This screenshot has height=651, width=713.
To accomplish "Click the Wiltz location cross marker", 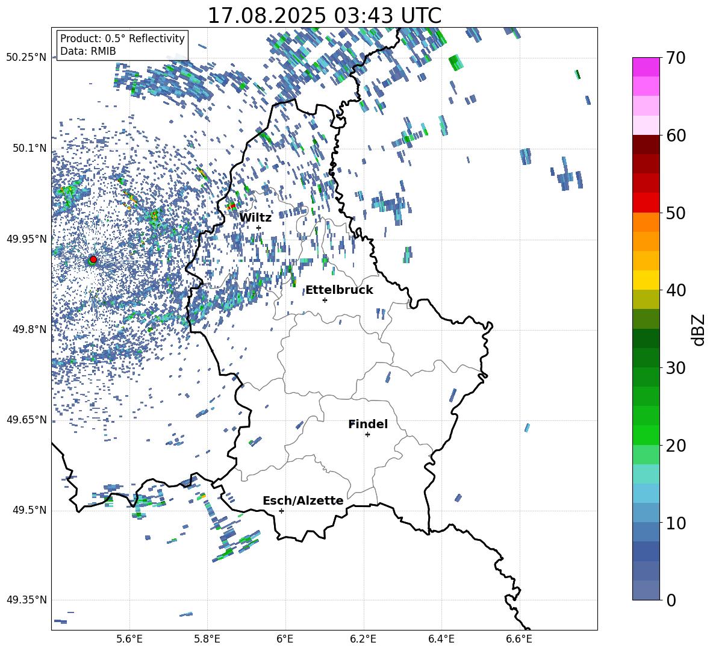I will point(259,228).
